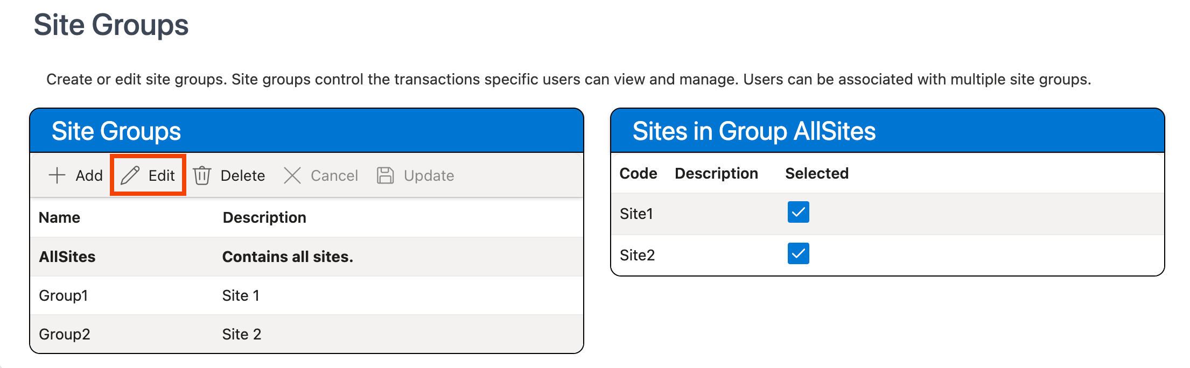Uncheck the Site1 Selected checkbox
The height and width of the screenshot is (368, 1190).
coord(798,212)
